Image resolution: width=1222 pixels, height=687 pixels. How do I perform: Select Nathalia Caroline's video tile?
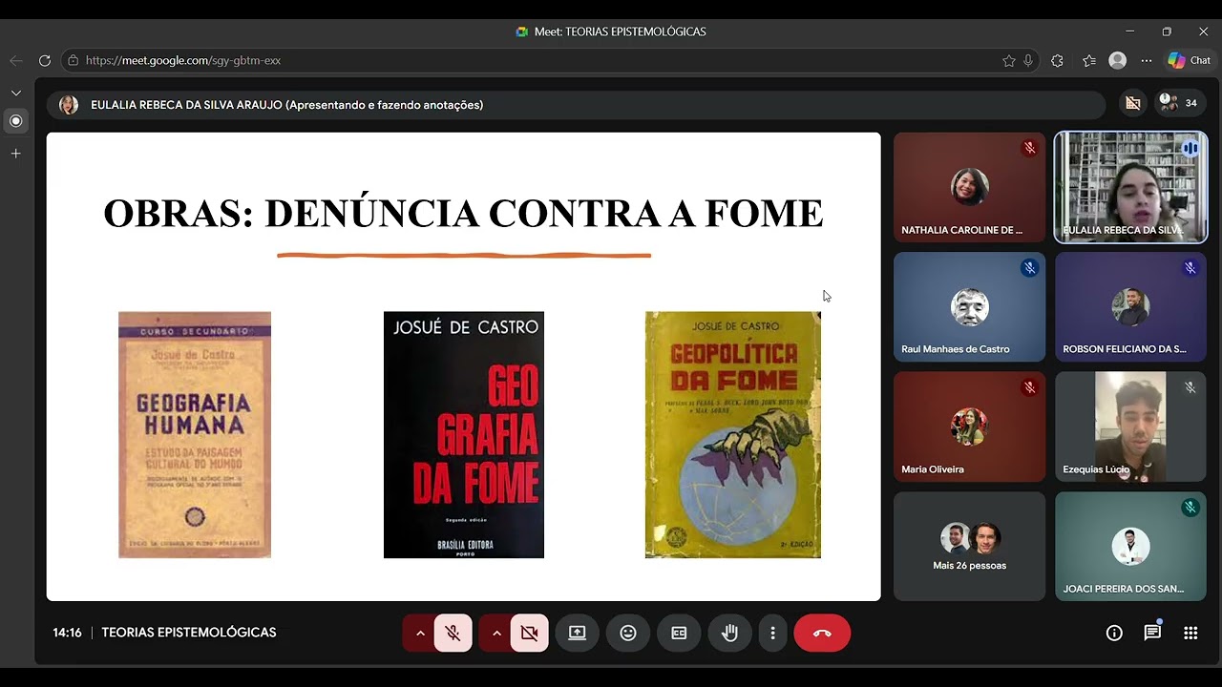click(969, 187)
